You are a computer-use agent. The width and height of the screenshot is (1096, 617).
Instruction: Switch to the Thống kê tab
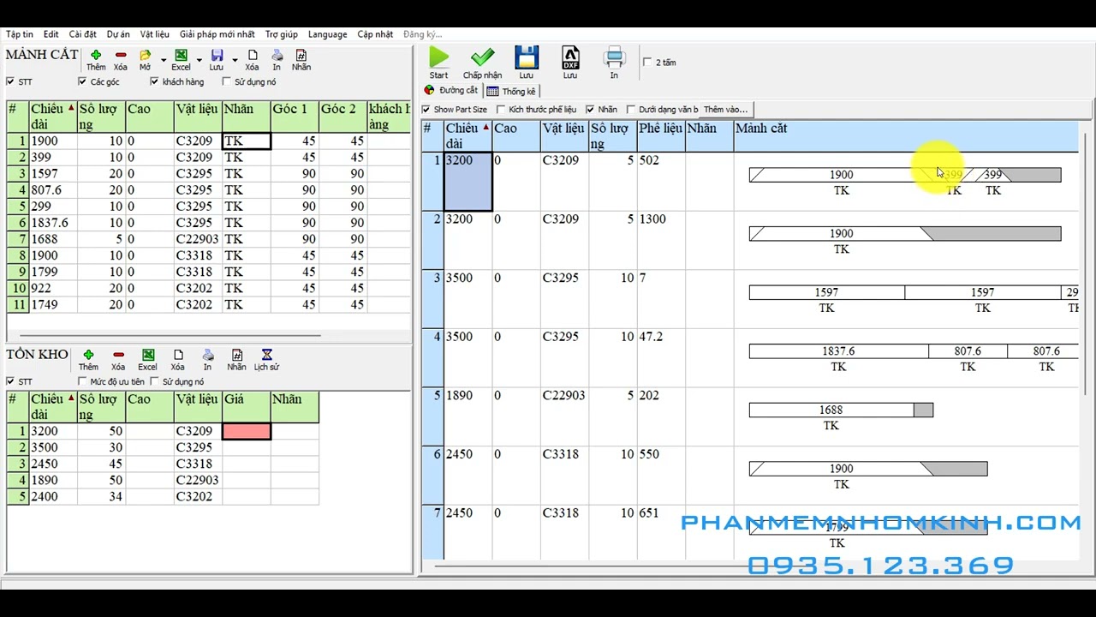pos(511,91)
